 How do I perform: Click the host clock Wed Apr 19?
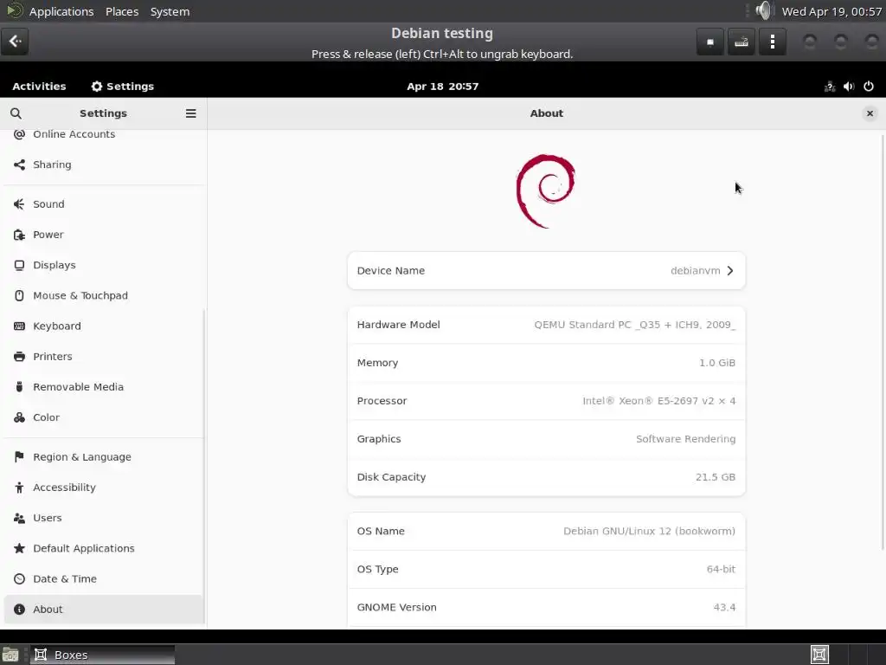[831, 11]
